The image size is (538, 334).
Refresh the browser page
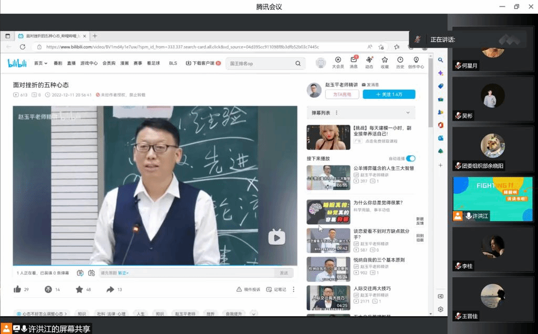pyautogui.click(x=23, y=47)
